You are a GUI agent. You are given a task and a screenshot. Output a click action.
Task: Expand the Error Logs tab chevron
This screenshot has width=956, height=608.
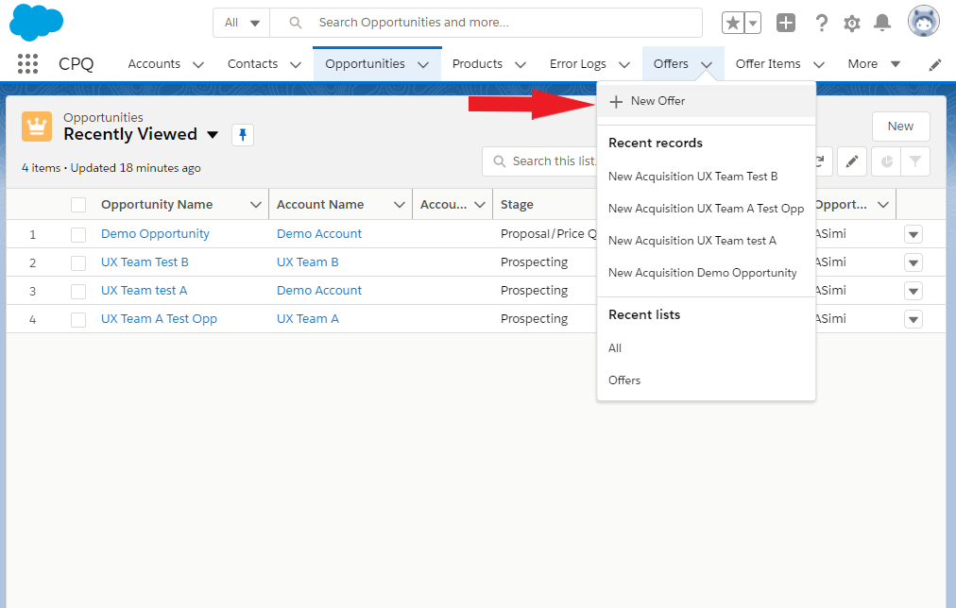coord(624,64)
